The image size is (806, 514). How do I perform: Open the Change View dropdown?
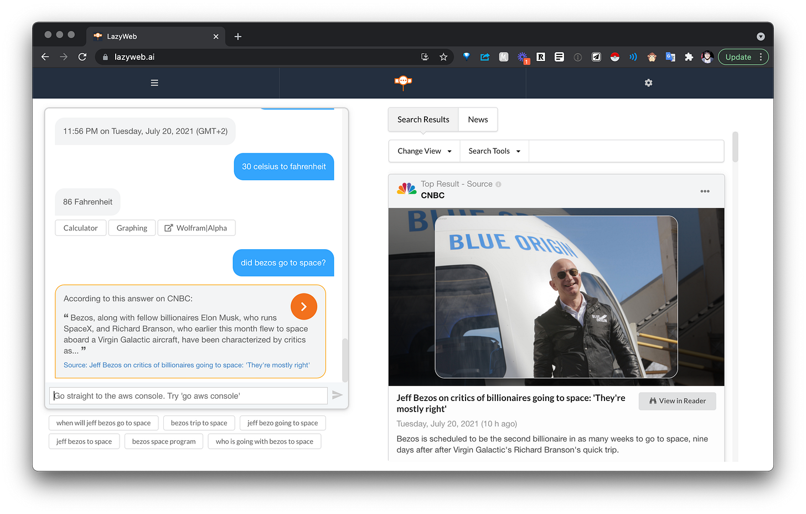[425, 151]
